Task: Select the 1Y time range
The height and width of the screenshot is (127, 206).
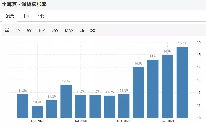Action: (x=18, y=31)
